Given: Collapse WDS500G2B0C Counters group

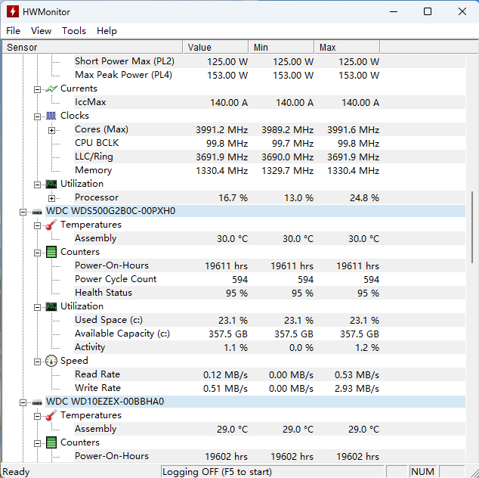Looking at the screenshot, I should click(37, 253).
